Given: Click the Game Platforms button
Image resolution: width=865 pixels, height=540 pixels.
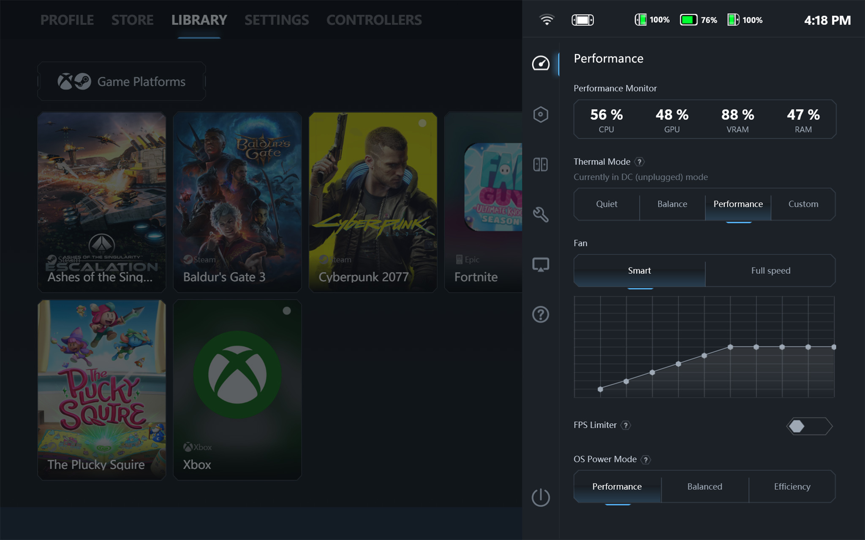Looking at the screenshot, I should (122, 81).
